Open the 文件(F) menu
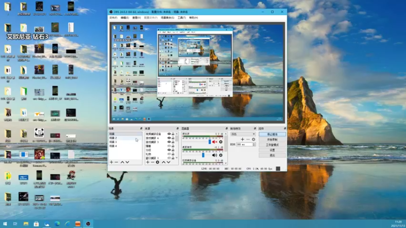Image resolution: width=406 pixels, height=228 pixels. [x=113, y=18]
